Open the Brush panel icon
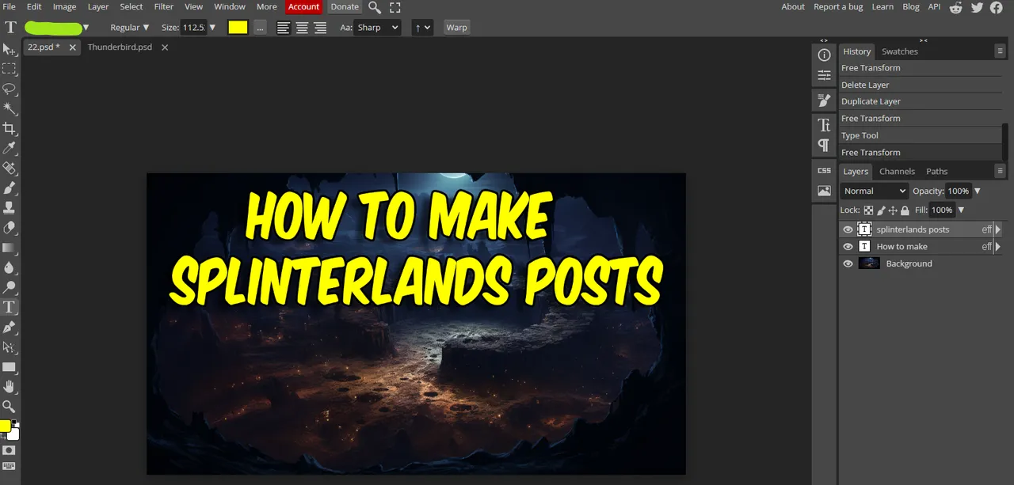This screenshot has width=1014, height=485. 824,100
